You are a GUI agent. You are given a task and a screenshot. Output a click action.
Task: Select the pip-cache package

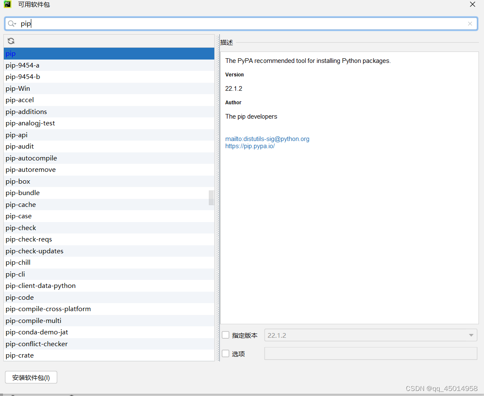(109, 205)
